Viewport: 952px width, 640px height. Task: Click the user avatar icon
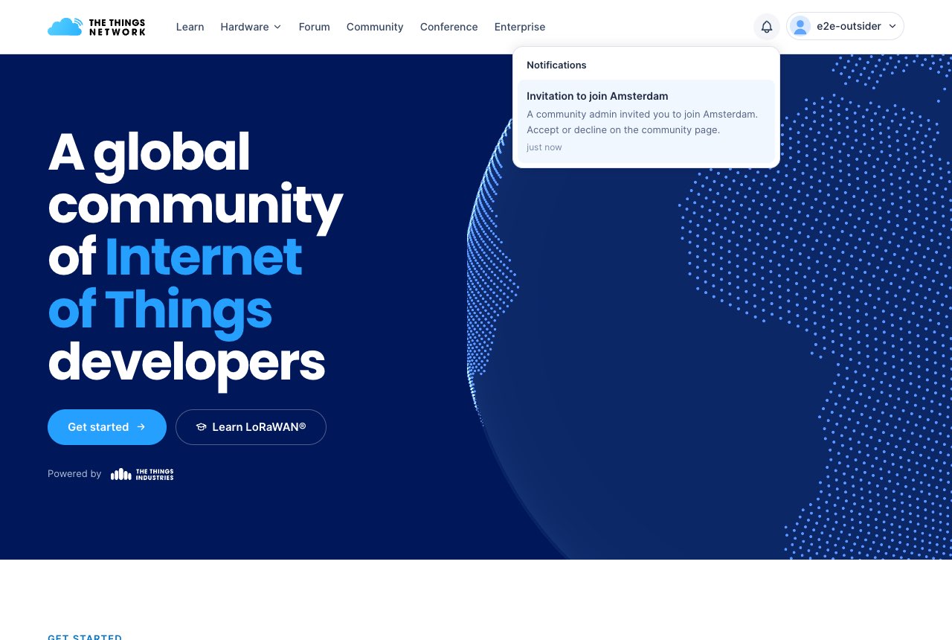[x=800, y=26]
